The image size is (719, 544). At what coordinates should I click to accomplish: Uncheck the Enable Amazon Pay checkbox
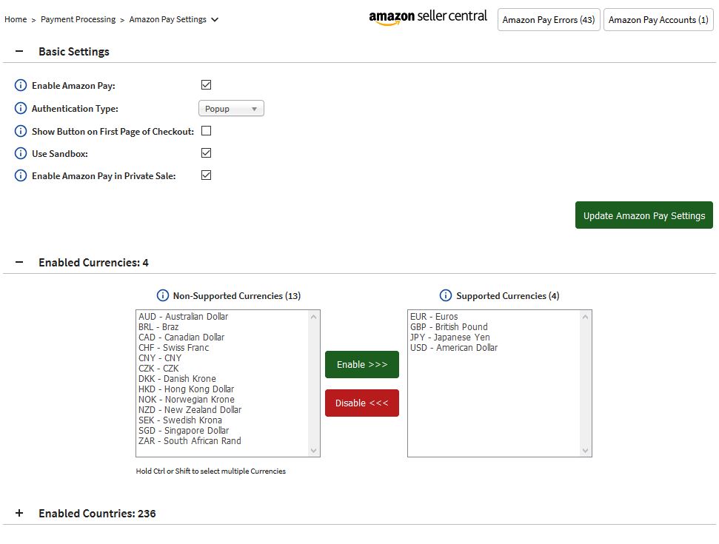click(x=206, y=84)
